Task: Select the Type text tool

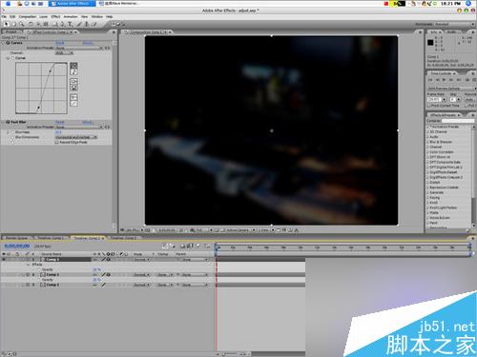Action: tap(70, 24)
